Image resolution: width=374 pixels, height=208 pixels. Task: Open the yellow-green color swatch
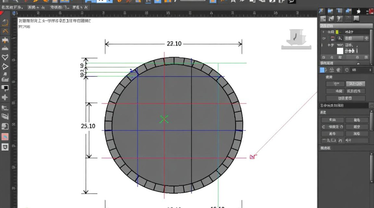(337, 32)
